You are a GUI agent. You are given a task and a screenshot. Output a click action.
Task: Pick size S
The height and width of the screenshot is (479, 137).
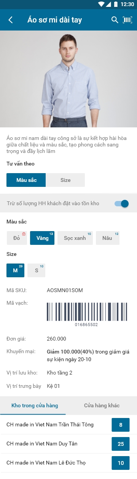pyautogui.click(x=37, y=270)
